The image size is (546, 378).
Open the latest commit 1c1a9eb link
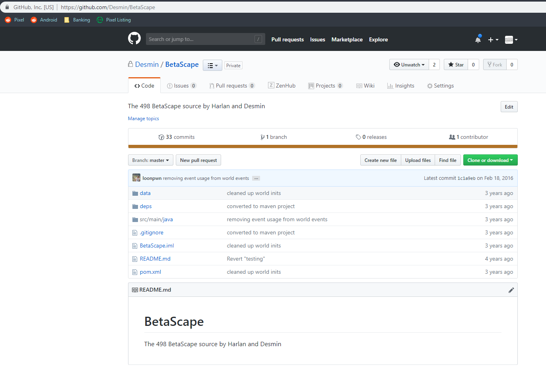466,178
